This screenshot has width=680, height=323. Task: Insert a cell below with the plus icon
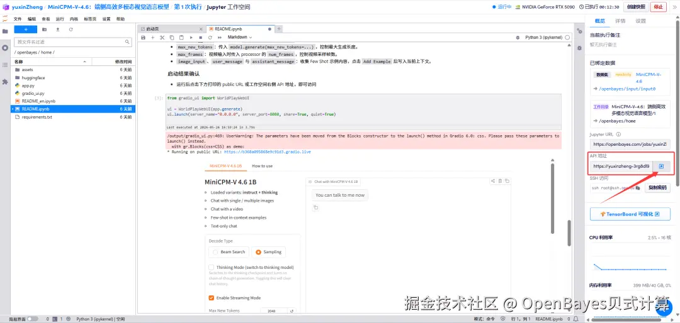[x=152, y=38]
